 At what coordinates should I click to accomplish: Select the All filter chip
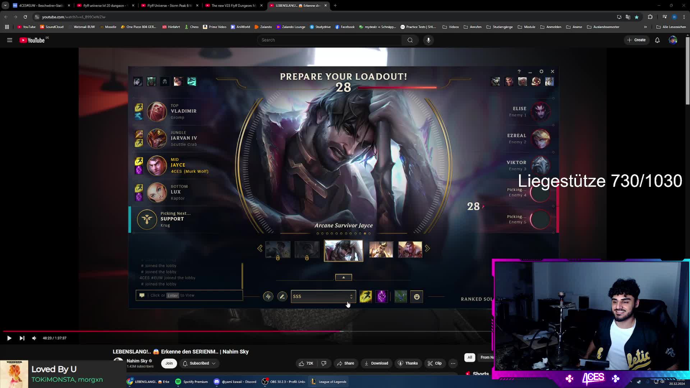(470, 357)
